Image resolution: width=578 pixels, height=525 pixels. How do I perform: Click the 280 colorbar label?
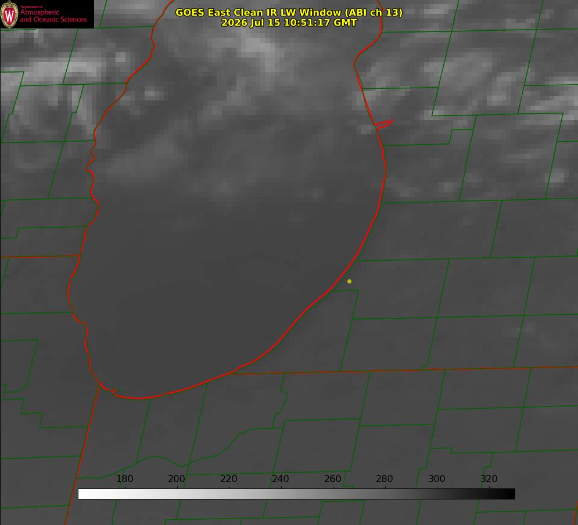(x=385, y=479)
